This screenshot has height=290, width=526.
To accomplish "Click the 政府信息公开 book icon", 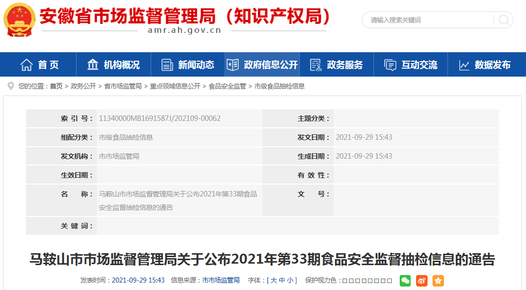I will coord(233,65).
